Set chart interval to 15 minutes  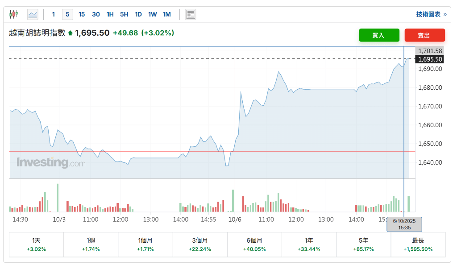pos(82,14)
